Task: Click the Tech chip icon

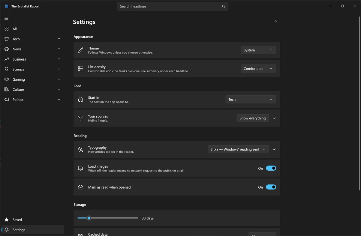Action: pos(7,39)
